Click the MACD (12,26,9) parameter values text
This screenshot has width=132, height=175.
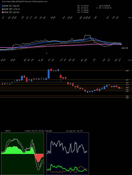pos(36,131)
